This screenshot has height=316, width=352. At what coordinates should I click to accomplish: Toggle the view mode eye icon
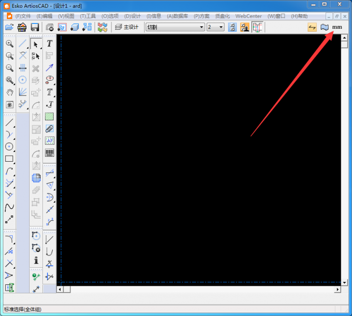[x=9, y=105]
